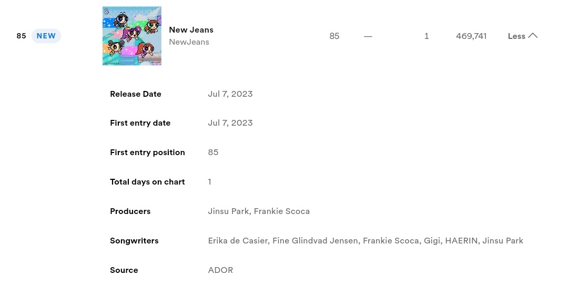The image size is (568, 285).
Task: Select the Release Date value Jul 7, 2023
Action: point(230,94)
